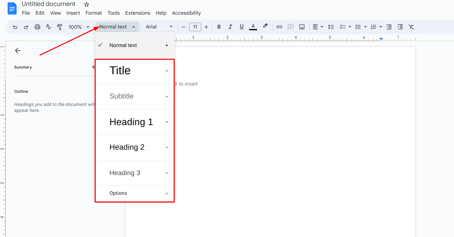Print the document using printer icon
This screenshot has width=454, height=237.
(37, 27)
